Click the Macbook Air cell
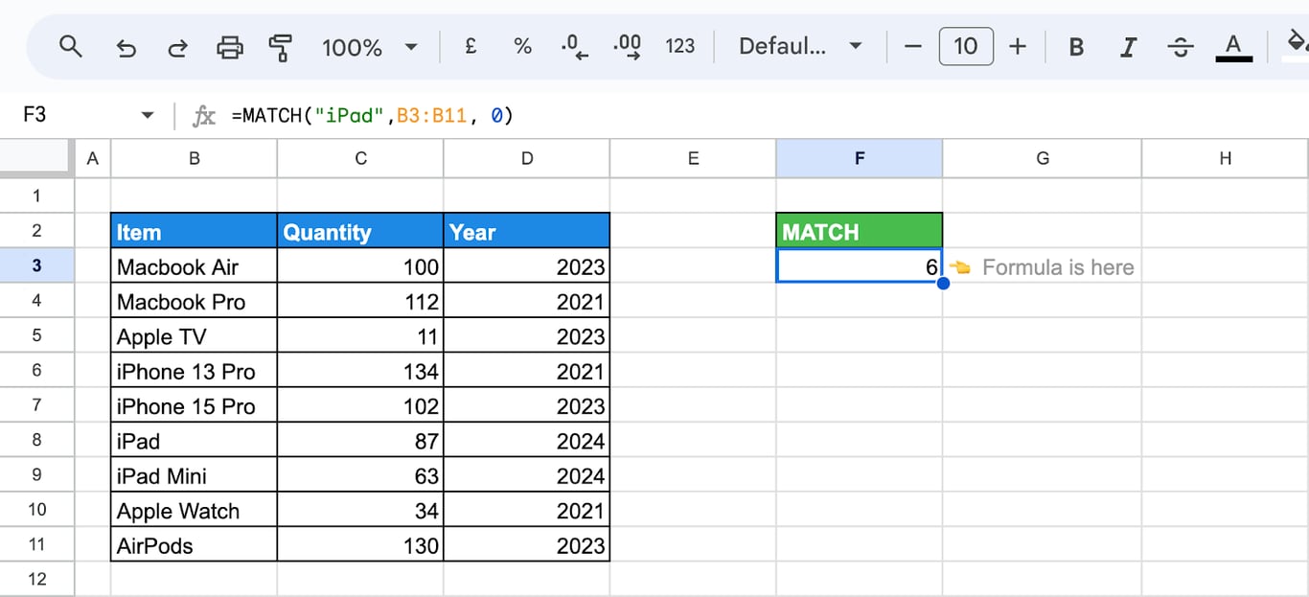The height and width of the screenshot is (597, 1309). 194,266
